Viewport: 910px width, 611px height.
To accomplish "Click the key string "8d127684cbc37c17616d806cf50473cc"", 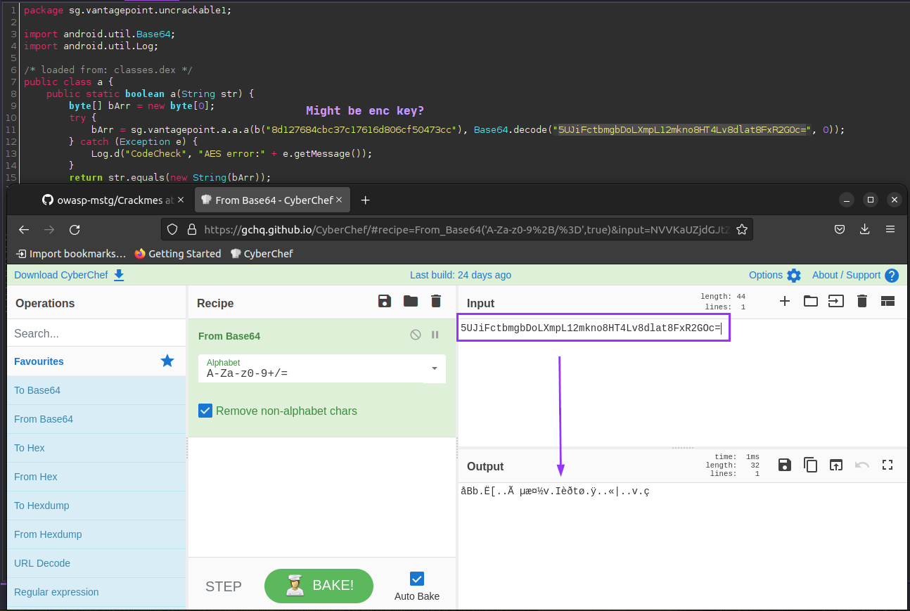I will 365,129.
